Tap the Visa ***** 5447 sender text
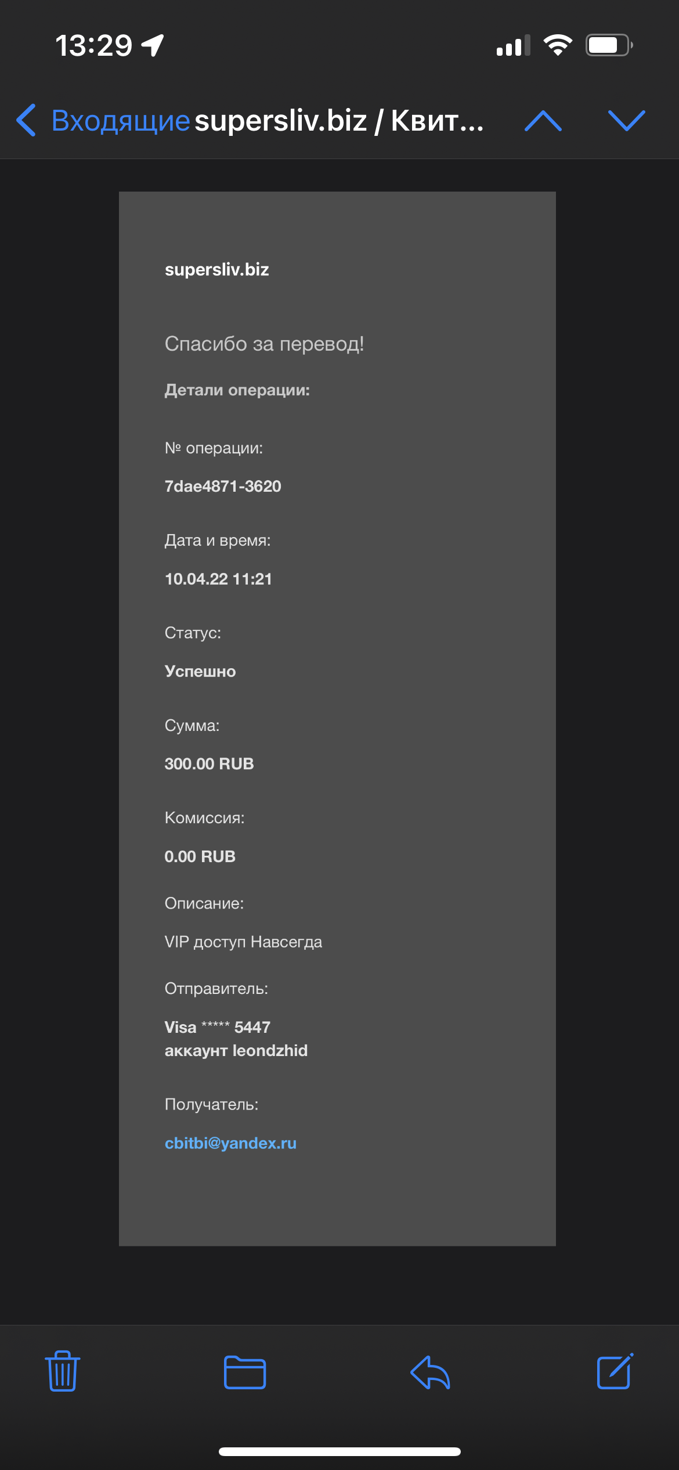679x1470 pixels. [x=218, y=1027]
